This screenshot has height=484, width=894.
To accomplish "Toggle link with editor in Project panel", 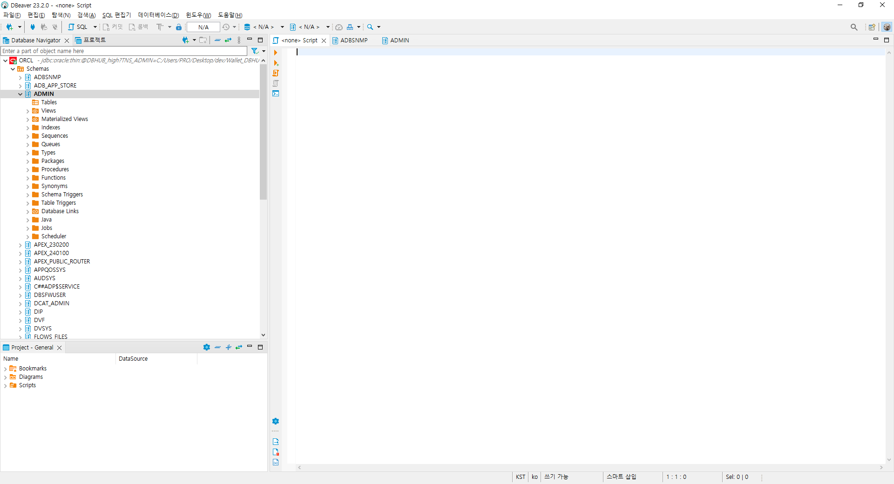I will pos(239,347).
